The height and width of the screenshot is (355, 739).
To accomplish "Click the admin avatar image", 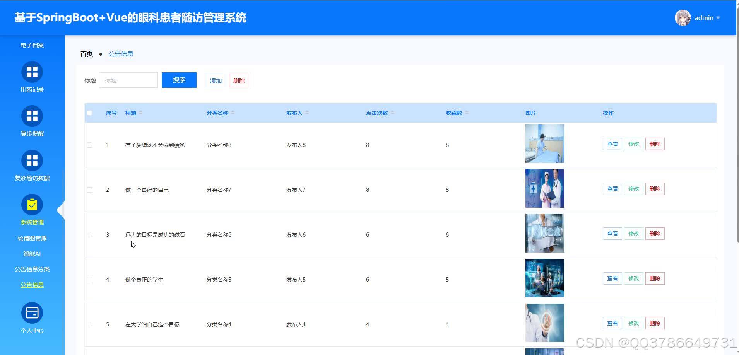I will click(x=683, y=17).
